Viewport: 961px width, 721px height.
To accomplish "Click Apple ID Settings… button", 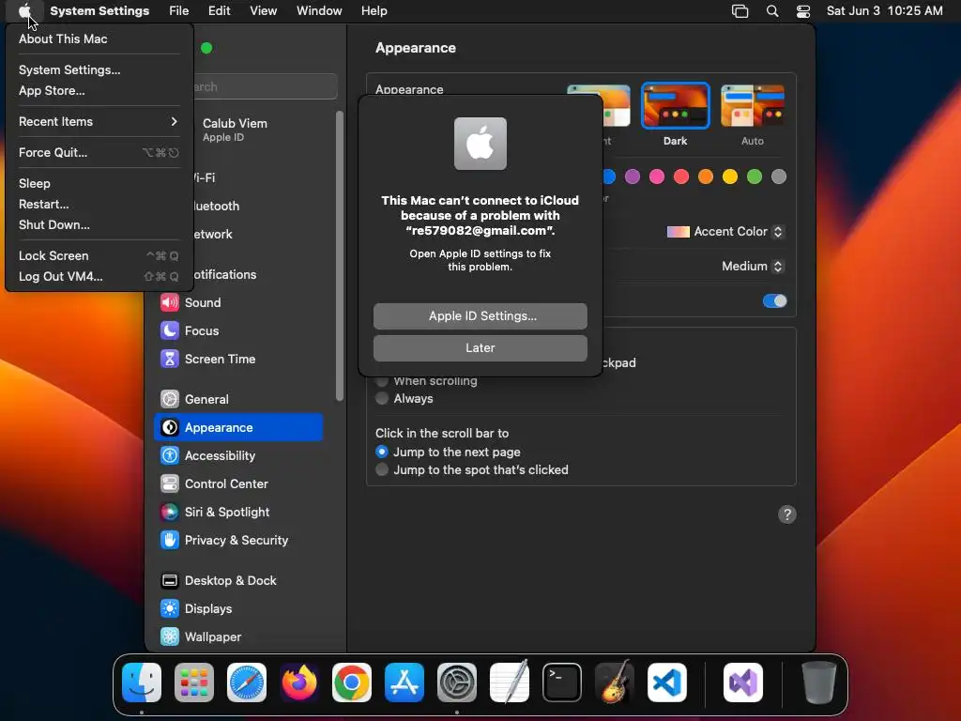I will click(x=480, y=316).
